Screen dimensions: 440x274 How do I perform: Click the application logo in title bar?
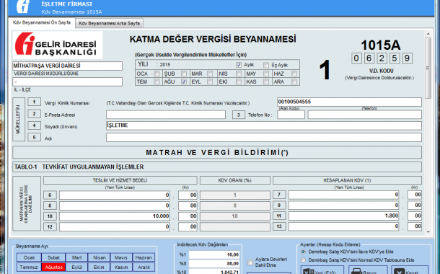tap(23, 6)
